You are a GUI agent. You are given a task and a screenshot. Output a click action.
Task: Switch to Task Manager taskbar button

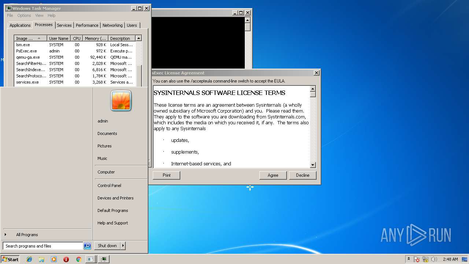point(104,259)
